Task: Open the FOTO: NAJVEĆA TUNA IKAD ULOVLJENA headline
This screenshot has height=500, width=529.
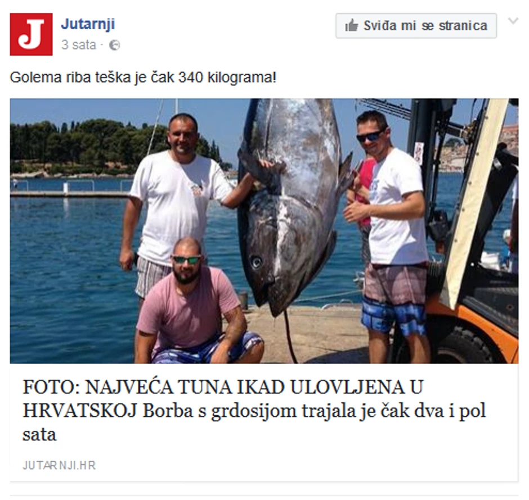Action: 223,387
